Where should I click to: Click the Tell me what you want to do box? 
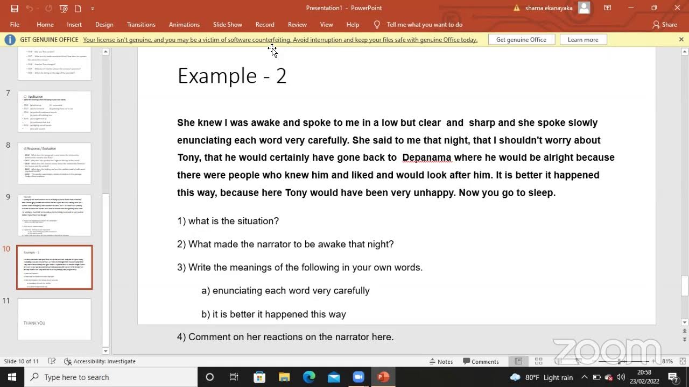point(424,25)
